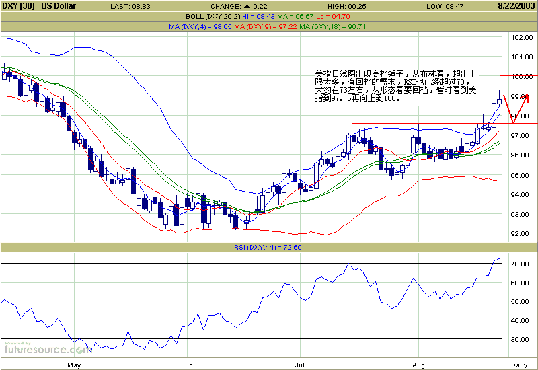Click the Bollinger MA = 96.57 value
This screenshot has height=370, width=538.
click(x=295, y=16)
